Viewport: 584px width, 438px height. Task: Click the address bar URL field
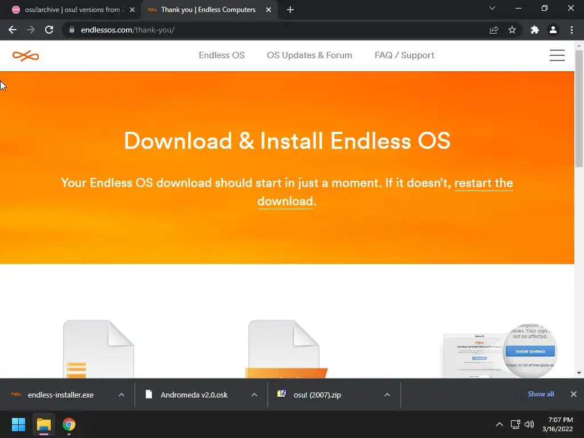(x=275, y=30)
